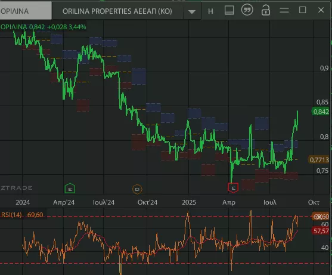
Task: Click the Απρ'24 time axis label
Action: click(x=64, y=202)
